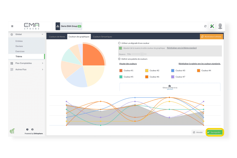Click the Autres Flux grid icon
Viewport: 237px width, 158px height.
click(x=12, y=69)
